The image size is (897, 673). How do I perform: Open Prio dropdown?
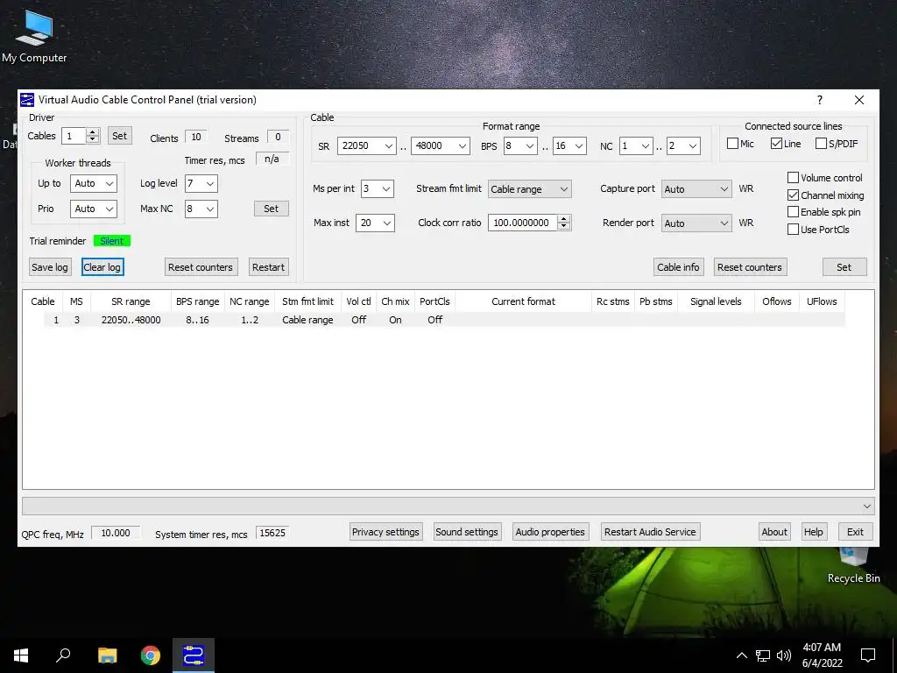[x=93, y=209]
